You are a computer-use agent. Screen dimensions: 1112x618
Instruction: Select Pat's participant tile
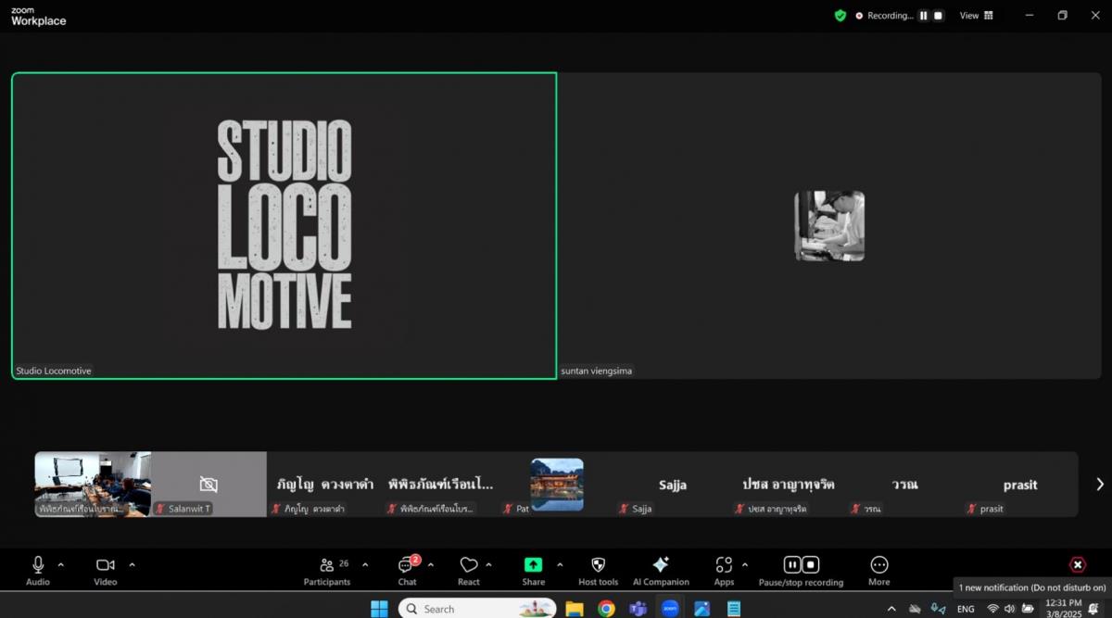pyautogui.click(x=557, y=484)
